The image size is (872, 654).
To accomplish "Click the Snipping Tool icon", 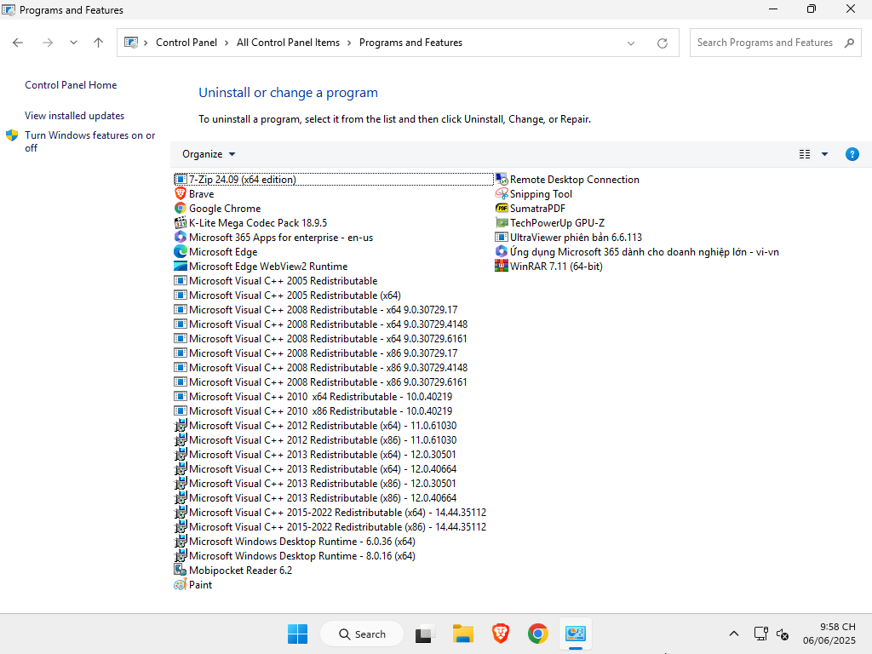I will click(x=502, y=194).
